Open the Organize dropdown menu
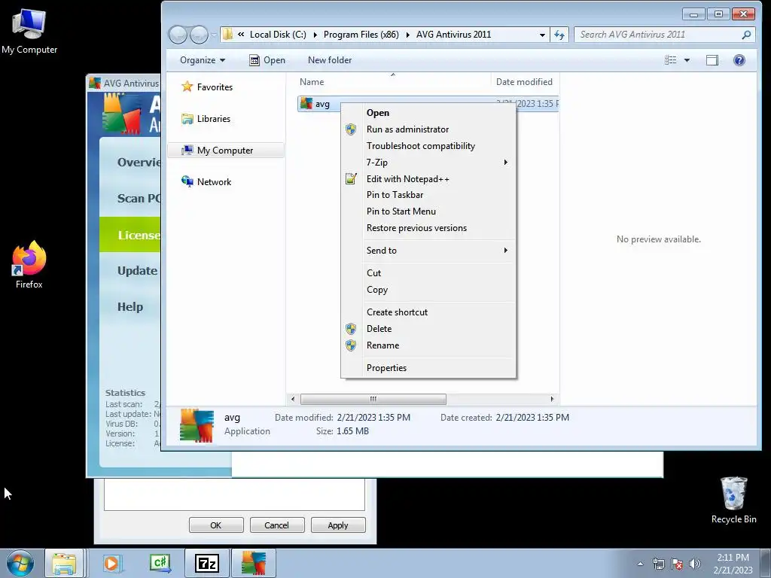This screenshot has width=771, height=578. coord(202,60)
